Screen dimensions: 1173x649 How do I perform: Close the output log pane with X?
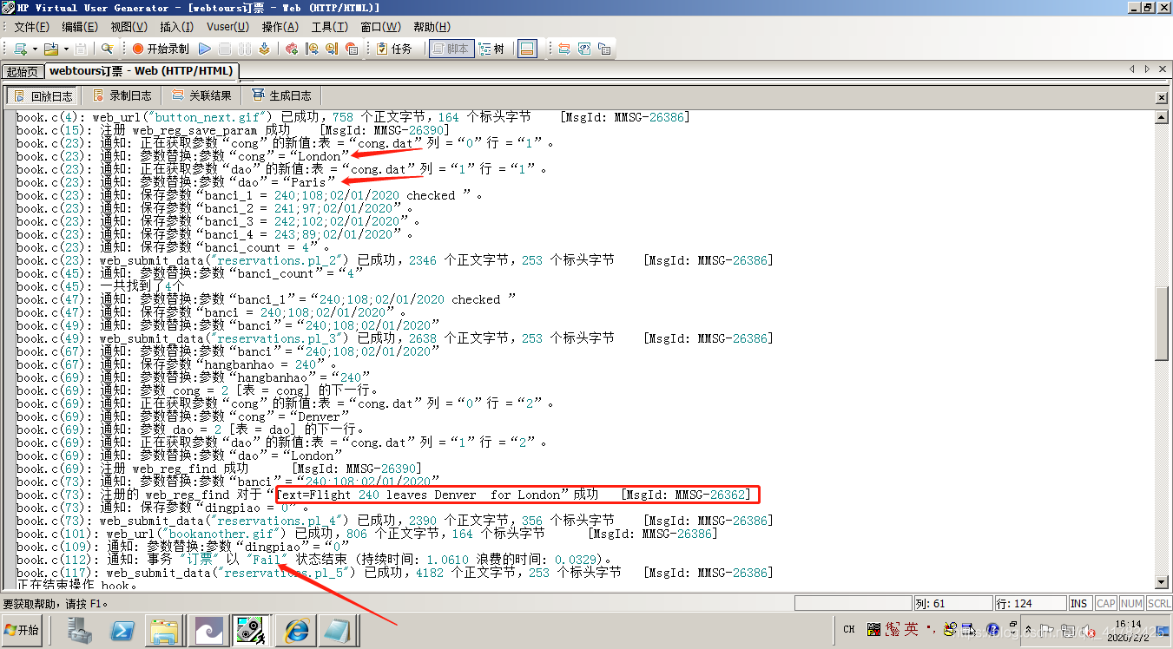(x=1163, y=97)
